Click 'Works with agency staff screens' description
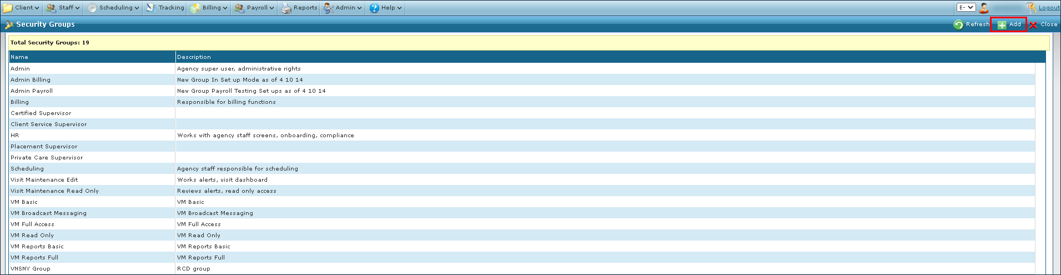Screen dimensions: 1061x275 tap(265, 136)
